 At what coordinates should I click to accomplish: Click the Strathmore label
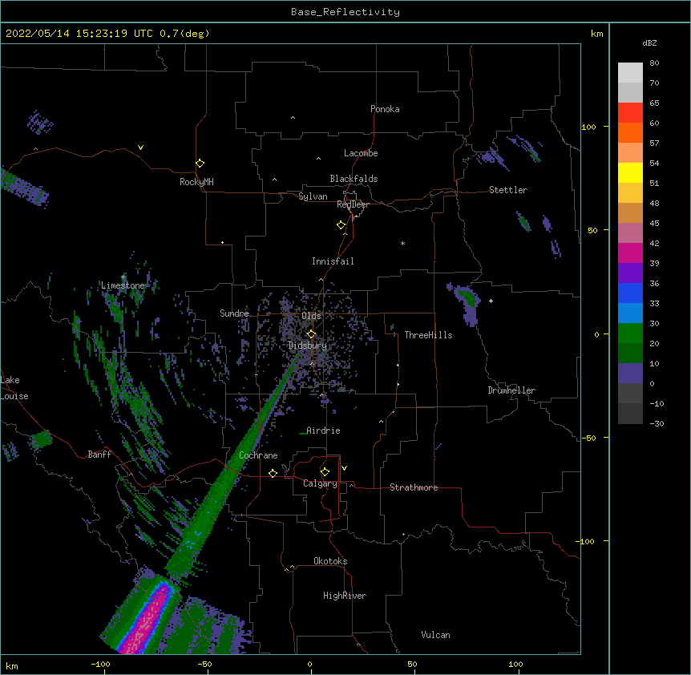(414, 487)
